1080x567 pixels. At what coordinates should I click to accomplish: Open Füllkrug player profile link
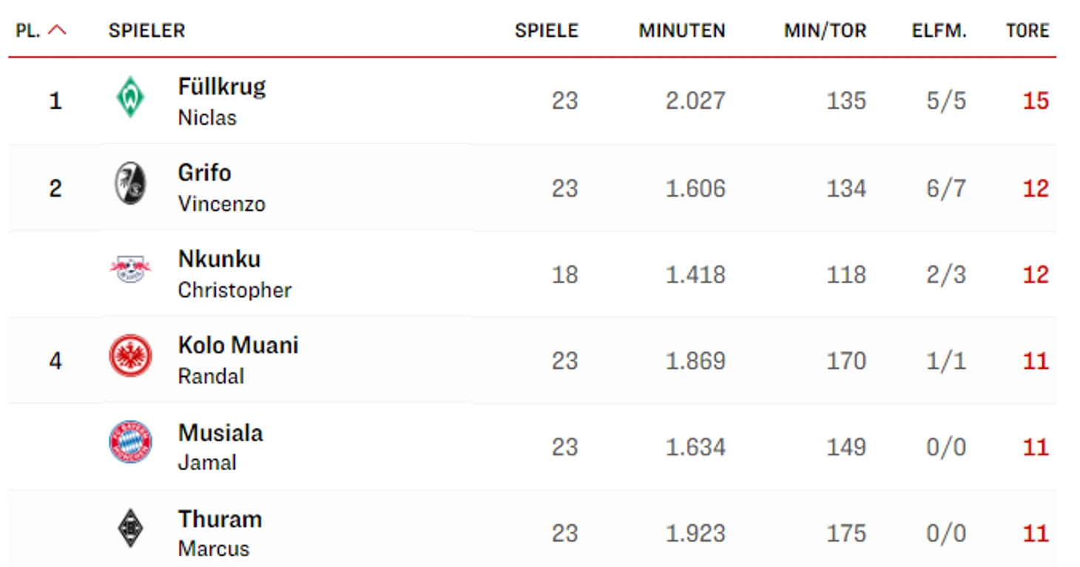pyautogui.click(x=221, y=87)
